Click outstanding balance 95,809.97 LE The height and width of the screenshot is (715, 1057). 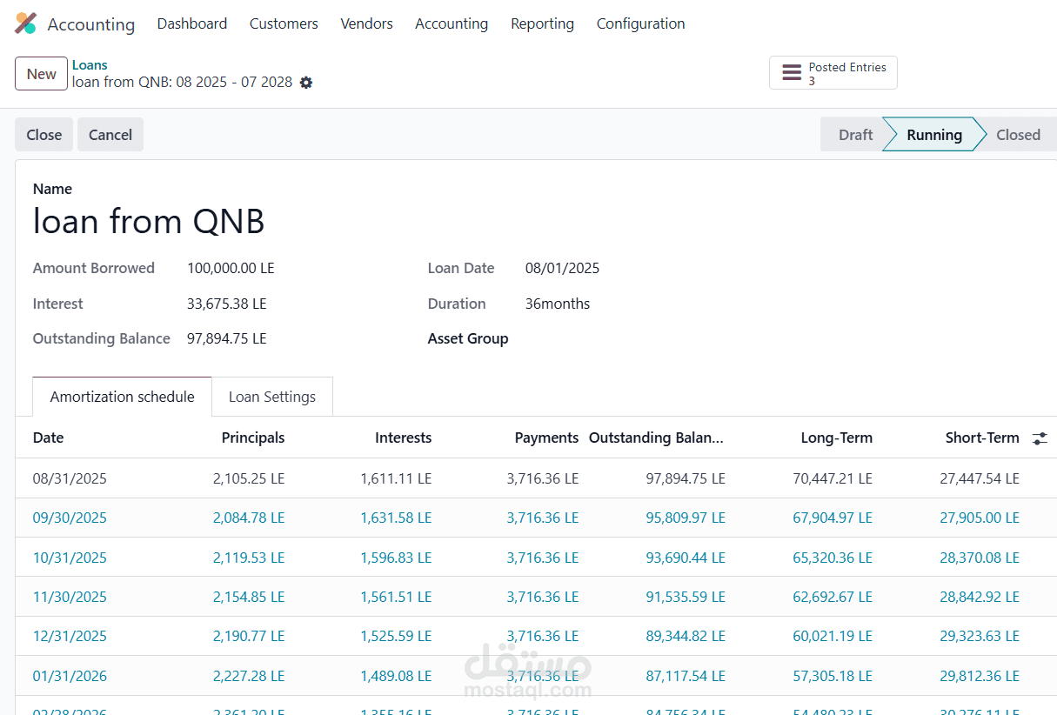coord(686,518)
